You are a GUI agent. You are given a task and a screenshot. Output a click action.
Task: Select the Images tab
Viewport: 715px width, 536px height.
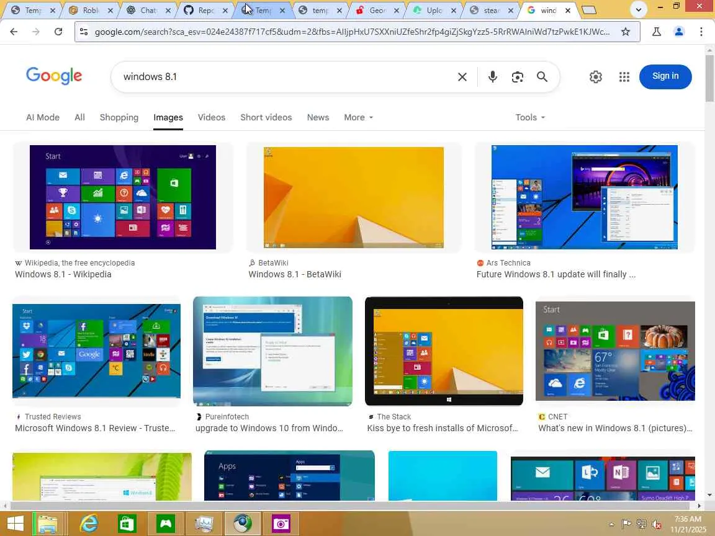click(x=168, y=118)
